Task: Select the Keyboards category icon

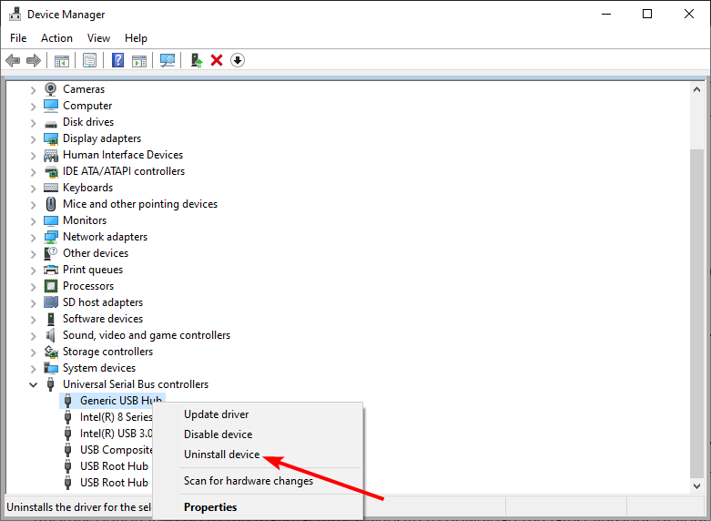Action: 51,188
